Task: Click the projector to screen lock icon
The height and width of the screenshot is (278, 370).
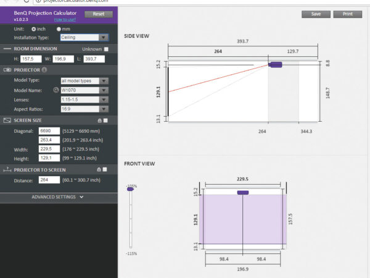Action: point(97,169)
